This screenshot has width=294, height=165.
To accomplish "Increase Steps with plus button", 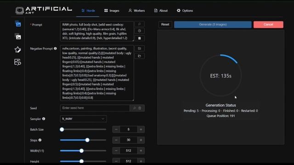I will 141,140.
